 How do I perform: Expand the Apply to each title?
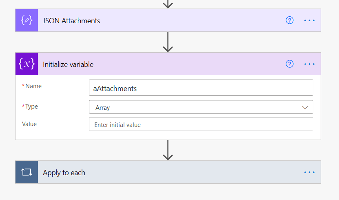[x=64, y=172]
